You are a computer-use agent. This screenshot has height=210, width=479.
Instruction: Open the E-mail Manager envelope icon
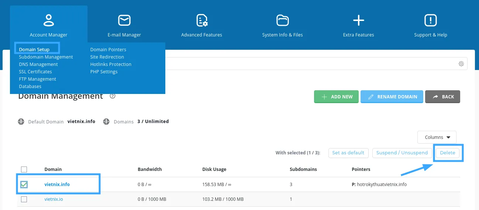[x=124, y=20]
